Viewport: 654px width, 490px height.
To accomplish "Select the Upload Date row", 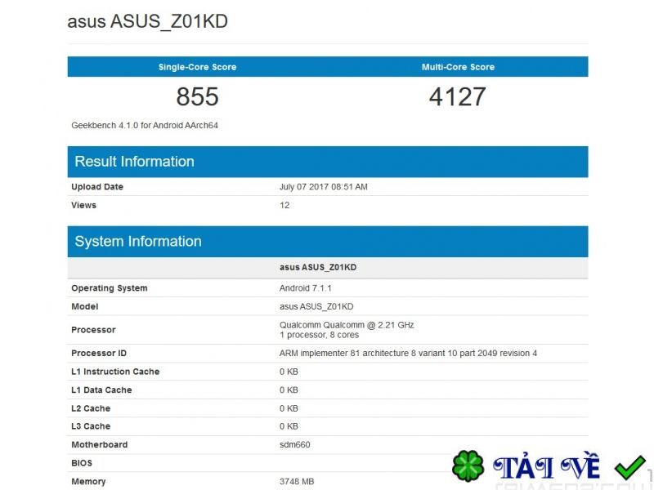I will [327, 186].
